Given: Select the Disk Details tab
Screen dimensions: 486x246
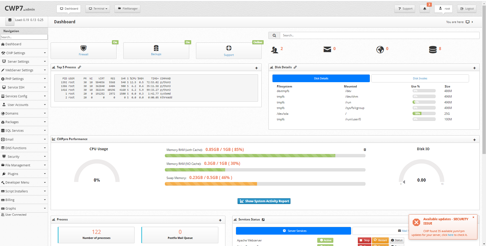Looking at the screenshot, I should pyautogui.click(x=321, y=78).
